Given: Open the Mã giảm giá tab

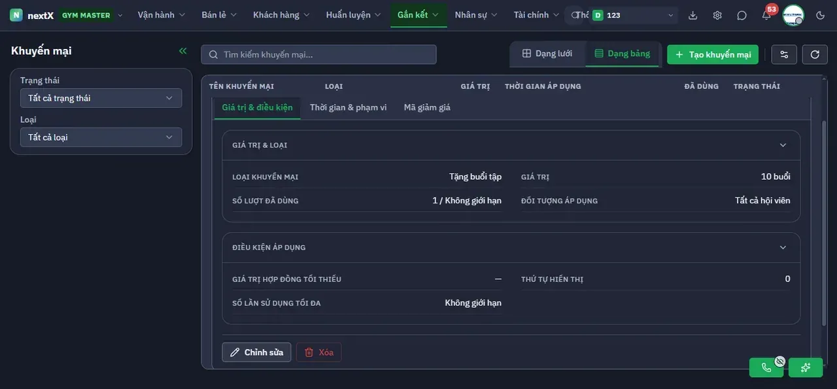Looking at the screenshot, I should 427,107.
